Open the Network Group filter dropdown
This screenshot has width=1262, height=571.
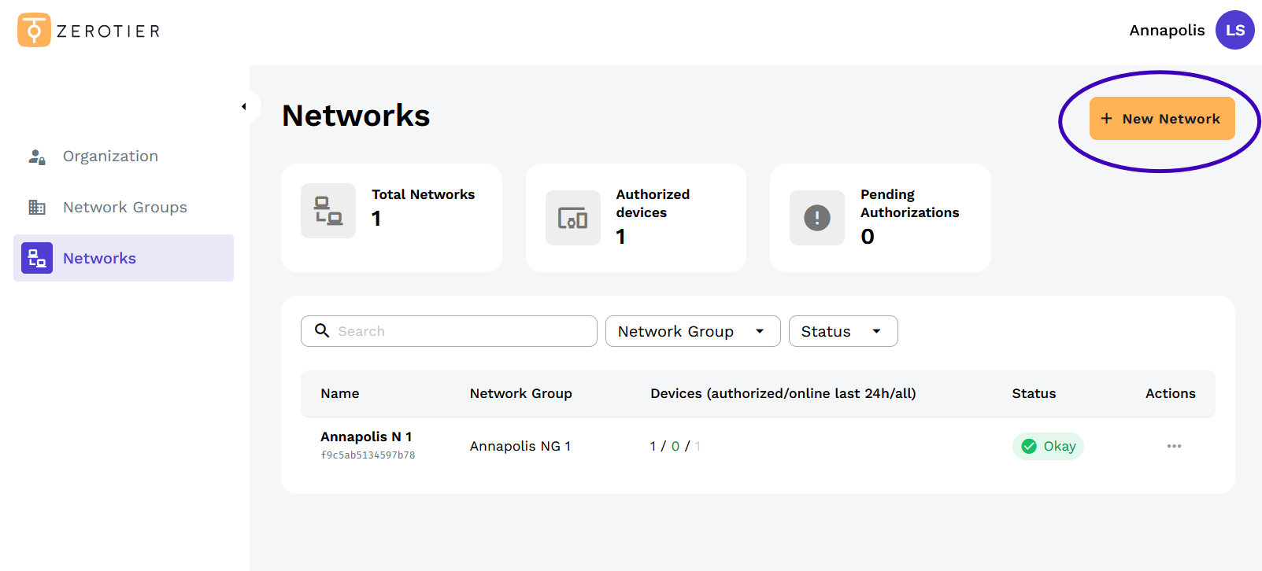click(693, 331)
